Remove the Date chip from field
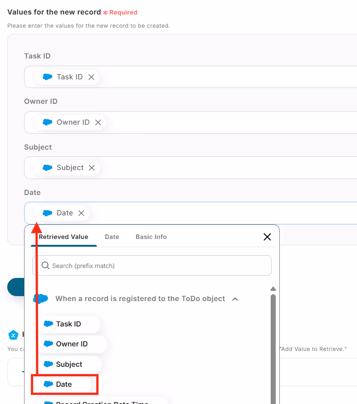 point(81,213)
